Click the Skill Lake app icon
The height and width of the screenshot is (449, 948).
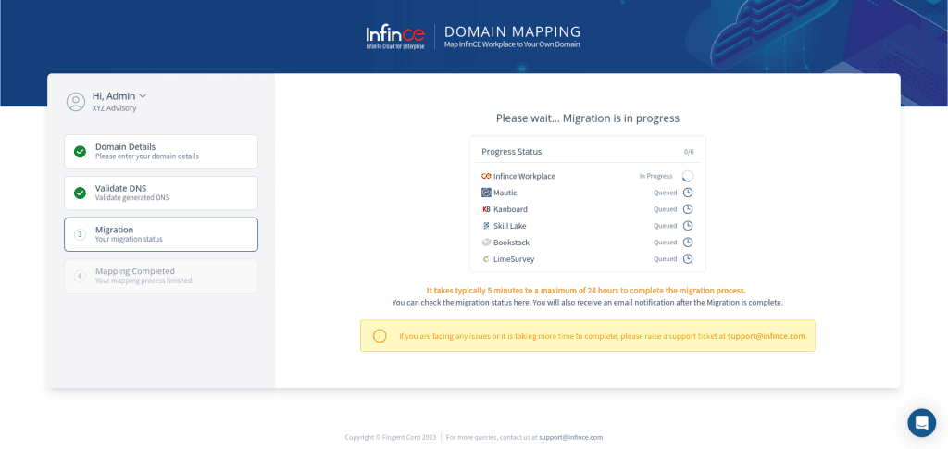coord(486,226)
